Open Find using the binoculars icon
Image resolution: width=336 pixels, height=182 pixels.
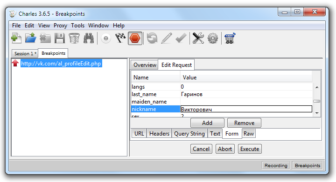click(x=89, y=39)
